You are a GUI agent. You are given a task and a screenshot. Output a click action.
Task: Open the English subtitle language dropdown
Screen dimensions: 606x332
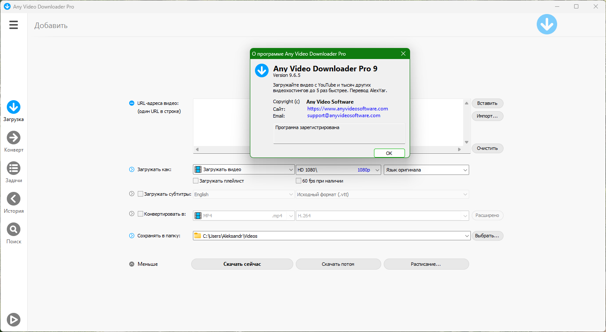(244, 194)
